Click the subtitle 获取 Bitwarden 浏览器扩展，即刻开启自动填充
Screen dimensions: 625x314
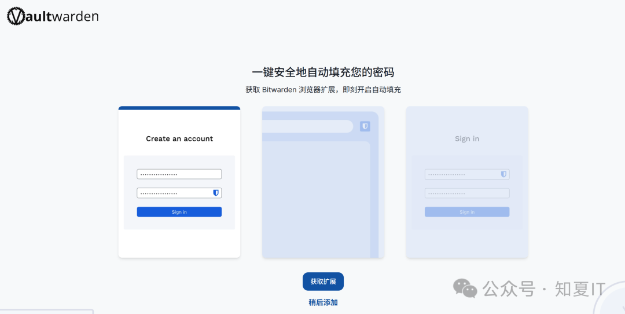click(323, 90)
